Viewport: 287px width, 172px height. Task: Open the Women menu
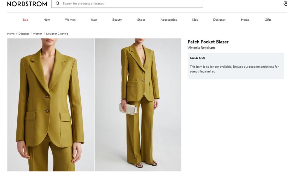coord(70,20)
